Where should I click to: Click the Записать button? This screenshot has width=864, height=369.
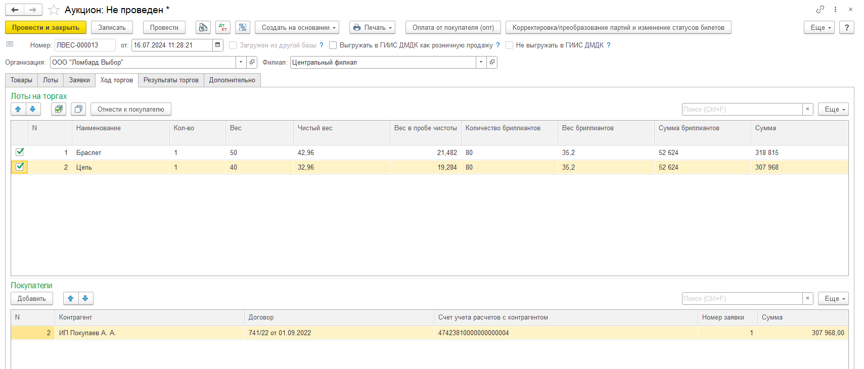coord(112,27)
